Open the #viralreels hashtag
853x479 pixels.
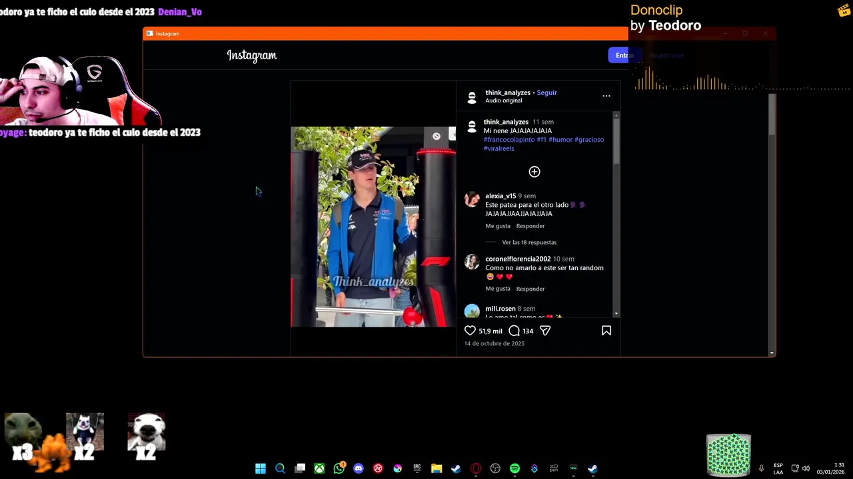498,148
